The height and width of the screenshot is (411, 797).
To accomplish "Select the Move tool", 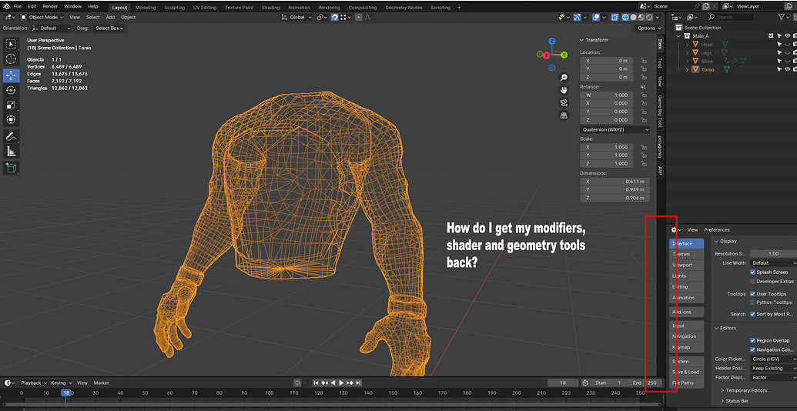I will coord(12,75).
